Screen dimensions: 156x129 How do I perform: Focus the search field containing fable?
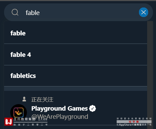(78, 12)
